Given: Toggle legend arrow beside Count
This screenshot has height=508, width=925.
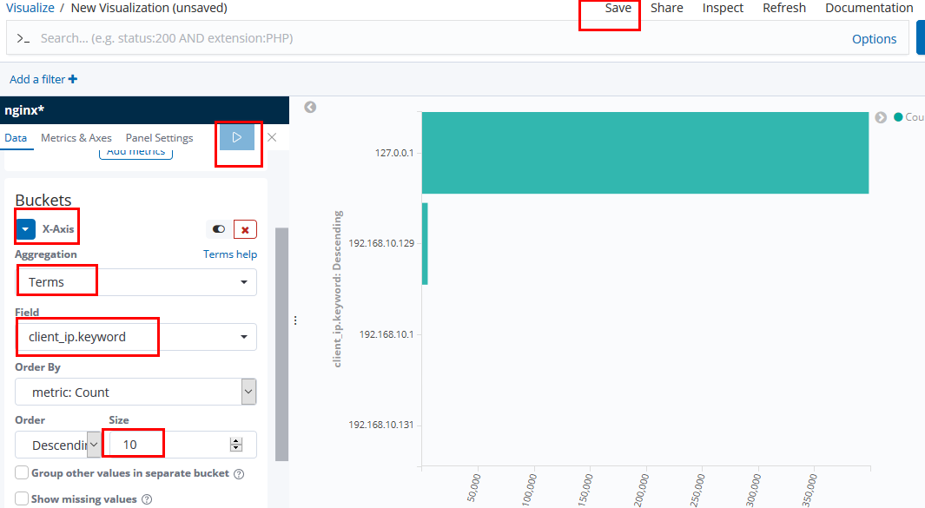Looking at the screenshot, I should pyautogui.click(x=881, y=117).
